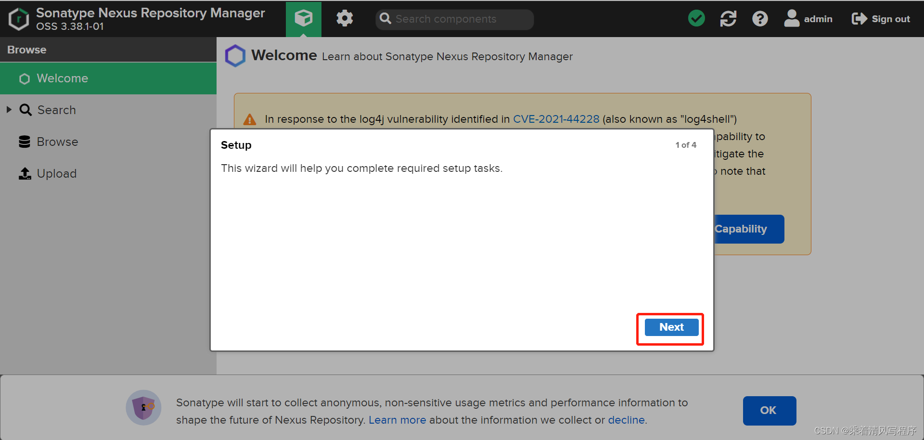Click the magnifier icon in search box
924x440 pixels.
point(385,19)
